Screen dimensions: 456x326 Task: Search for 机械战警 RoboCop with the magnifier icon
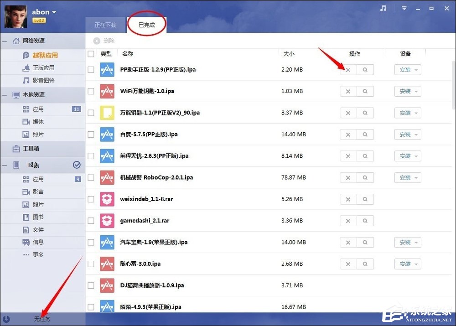tap(365, 177)
